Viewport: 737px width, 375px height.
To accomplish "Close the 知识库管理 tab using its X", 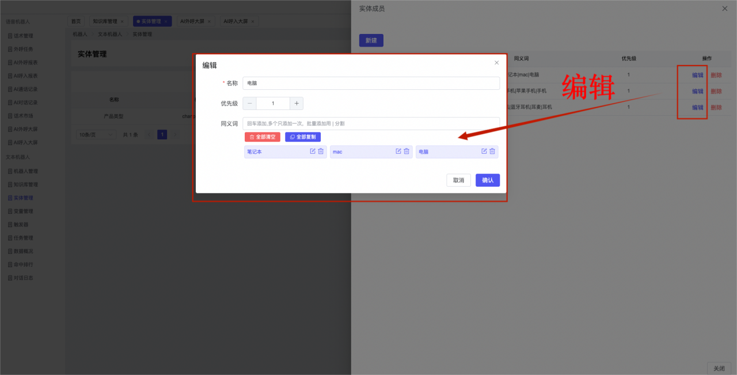I will tap(122, 21).
